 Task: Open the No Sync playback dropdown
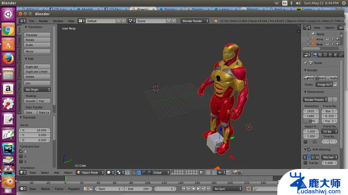pos(227,188)
